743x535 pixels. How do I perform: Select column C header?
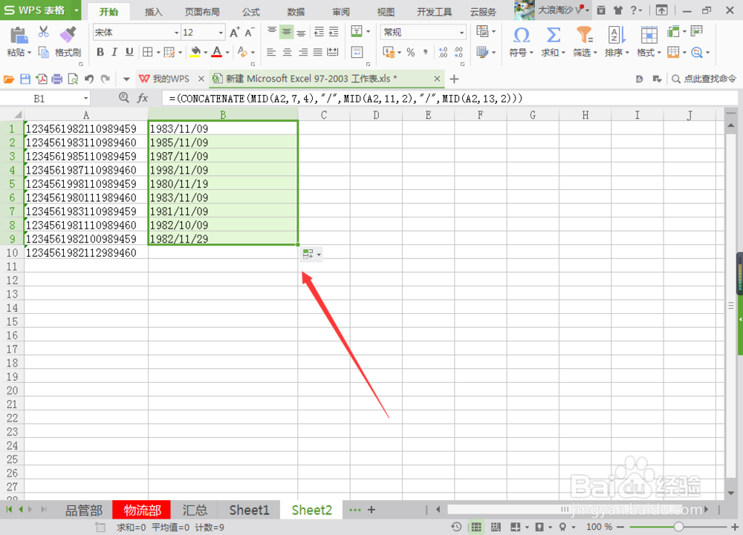[324, 114]
